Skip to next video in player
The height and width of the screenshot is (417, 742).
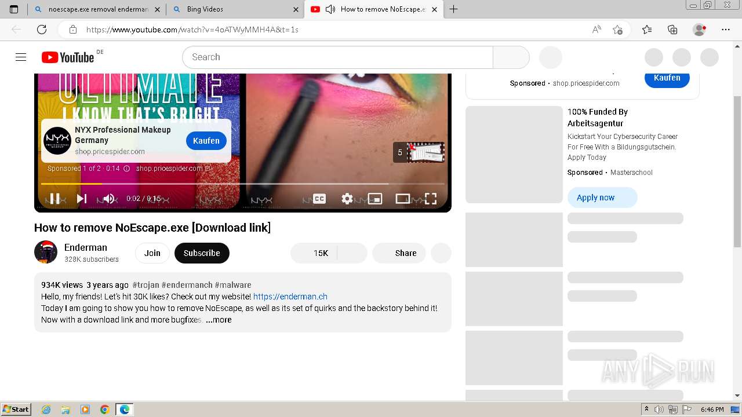click(82, 199)
